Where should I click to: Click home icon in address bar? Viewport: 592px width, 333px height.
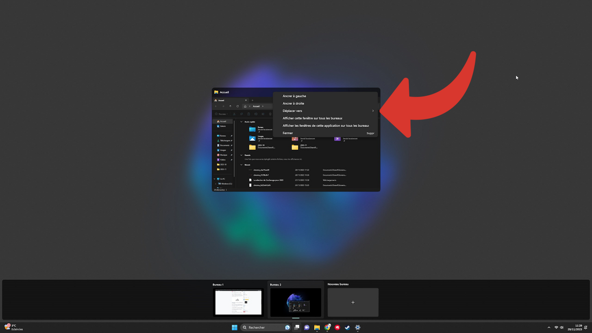point(245,106)
